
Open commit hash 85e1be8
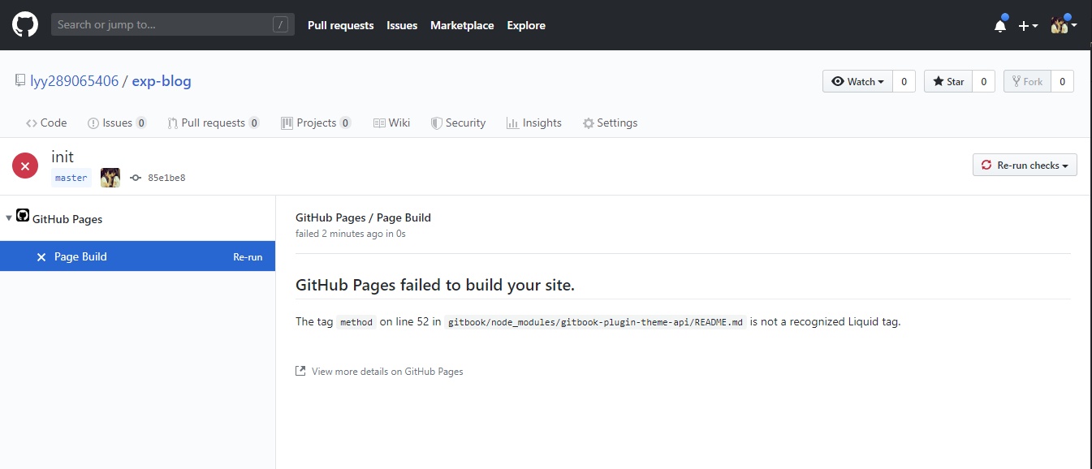pyautogui.click(x=166, y=178)
